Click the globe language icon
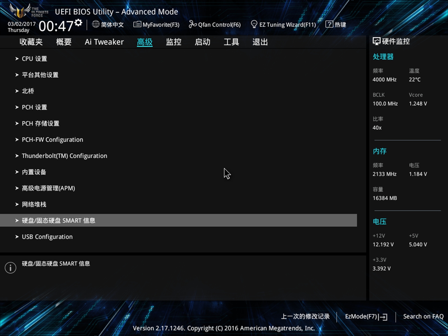448x336 pixels. (x=96, y=24)
